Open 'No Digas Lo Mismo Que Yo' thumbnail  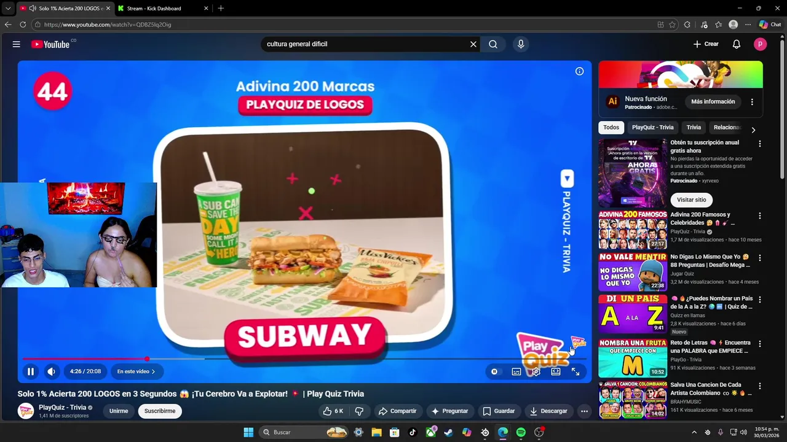click(633, 272)
